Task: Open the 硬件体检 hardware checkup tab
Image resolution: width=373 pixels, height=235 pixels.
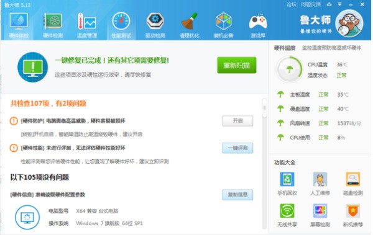Action: click(x=19, y=25)
